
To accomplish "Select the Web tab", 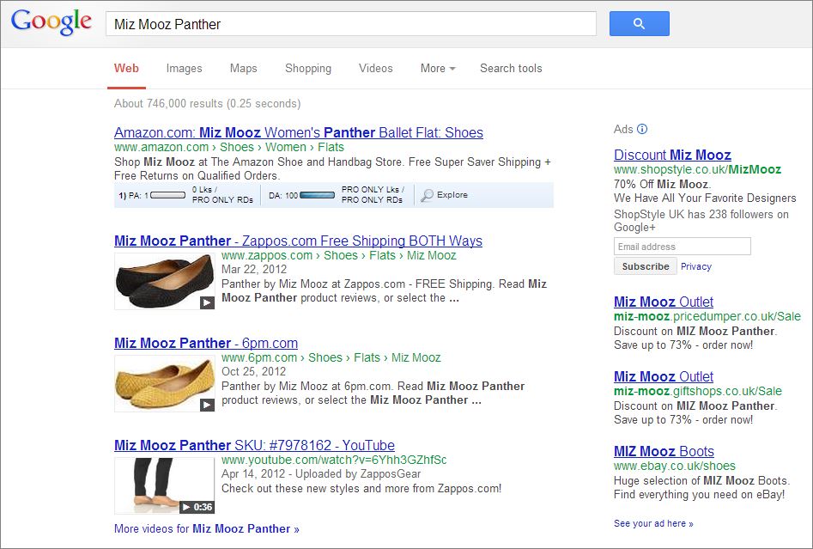I will pos(126,69).
